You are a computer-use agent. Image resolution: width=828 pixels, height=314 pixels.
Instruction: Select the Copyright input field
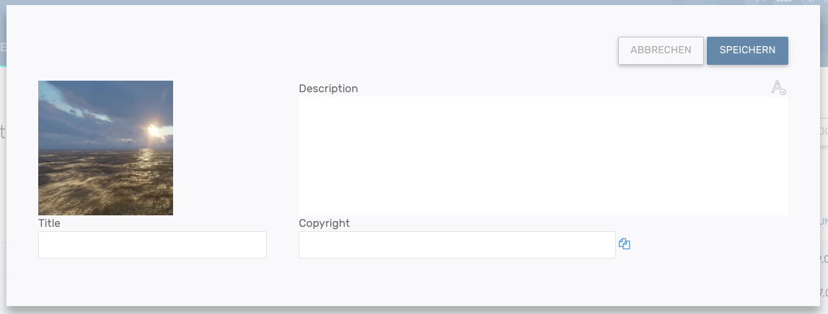click(457, 245)
